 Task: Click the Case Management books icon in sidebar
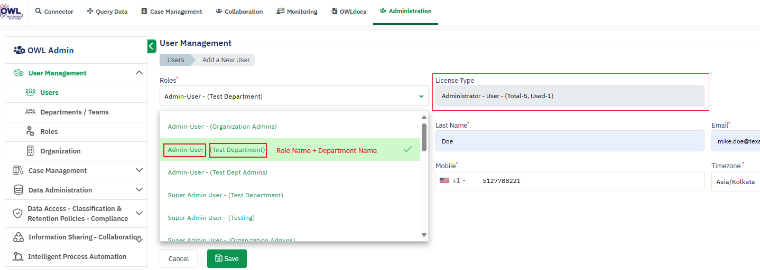coord(18,170)
